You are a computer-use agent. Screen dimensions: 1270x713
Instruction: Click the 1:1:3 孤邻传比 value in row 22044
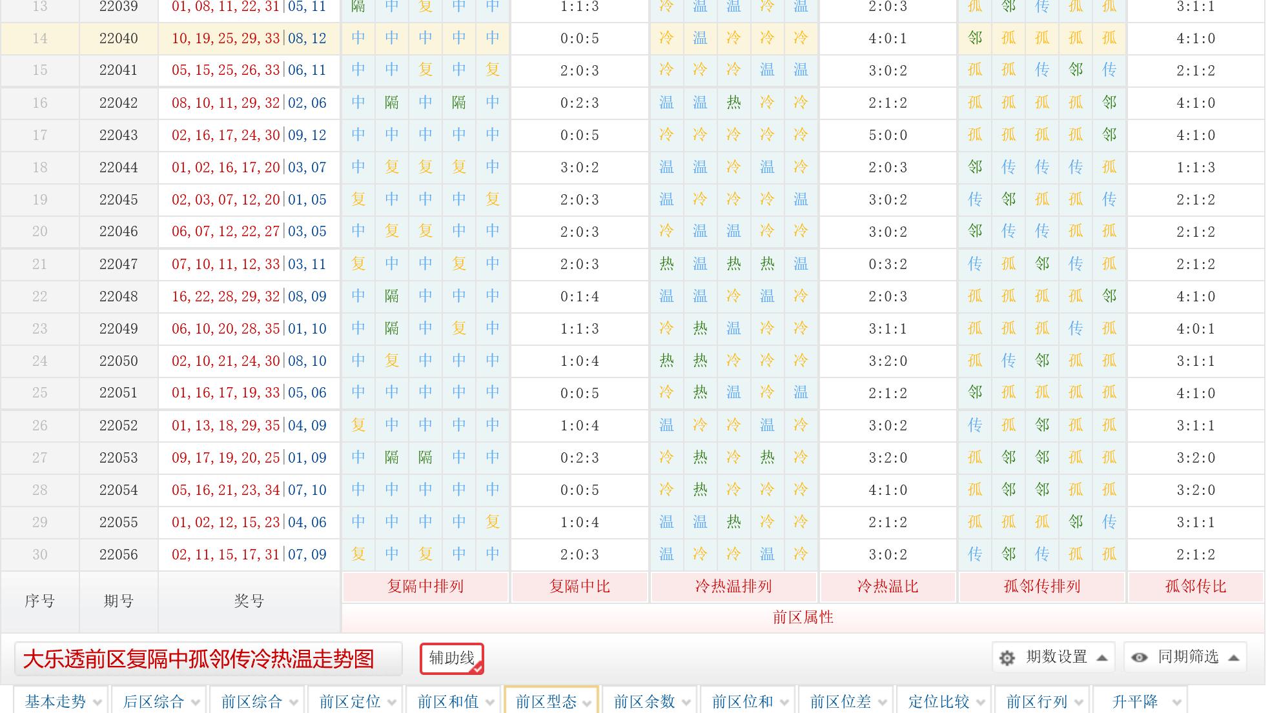point(1196,167)
